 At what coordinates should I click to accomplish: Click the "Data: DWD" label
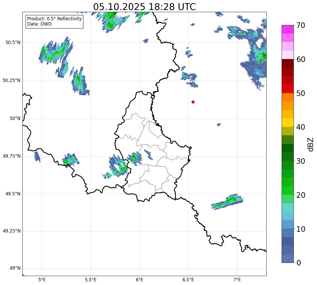coord(39,24)
